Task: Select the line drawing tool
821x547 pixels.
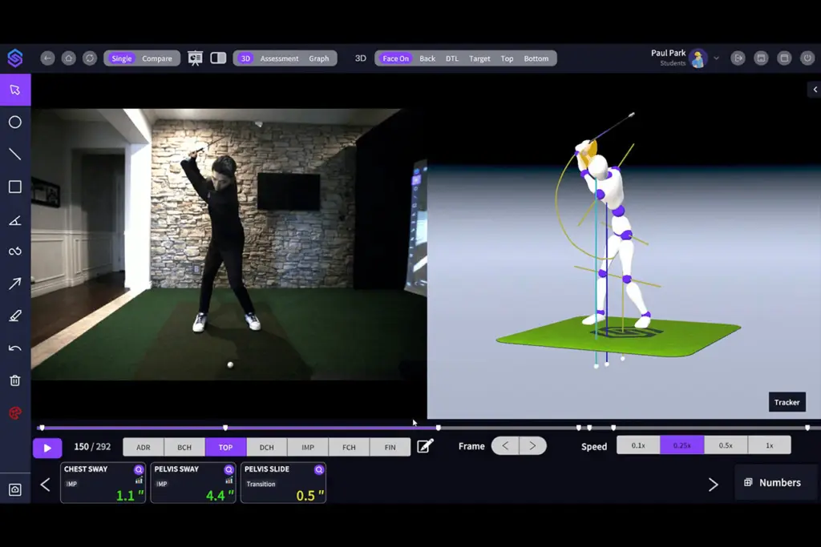Action: pos(14,155)
